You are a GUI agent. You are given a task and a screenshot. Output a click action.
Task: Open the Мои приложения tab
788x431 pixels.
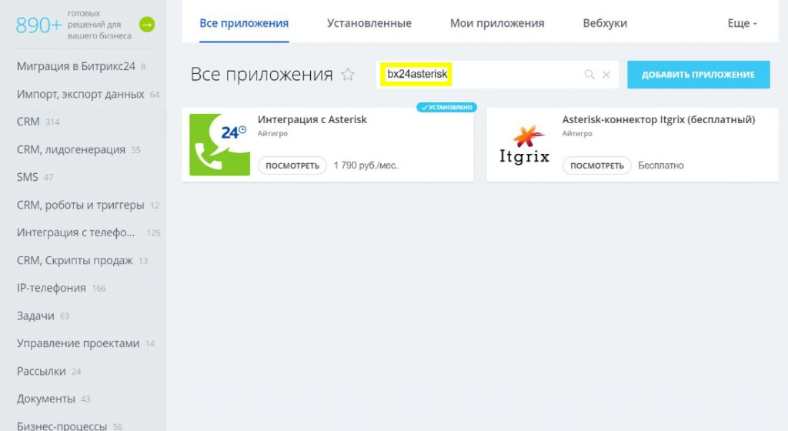coord(497,23)
